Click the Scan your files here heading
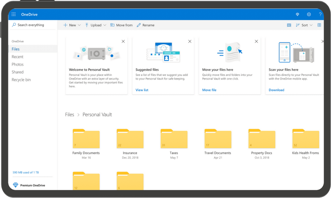Screen dimensions: 331x198 (283, 70)
